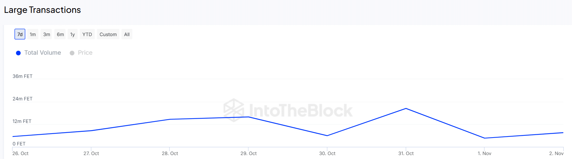The image size is (572, 159).
Task: Enable the Price series label
Action: tap(85, 53)
